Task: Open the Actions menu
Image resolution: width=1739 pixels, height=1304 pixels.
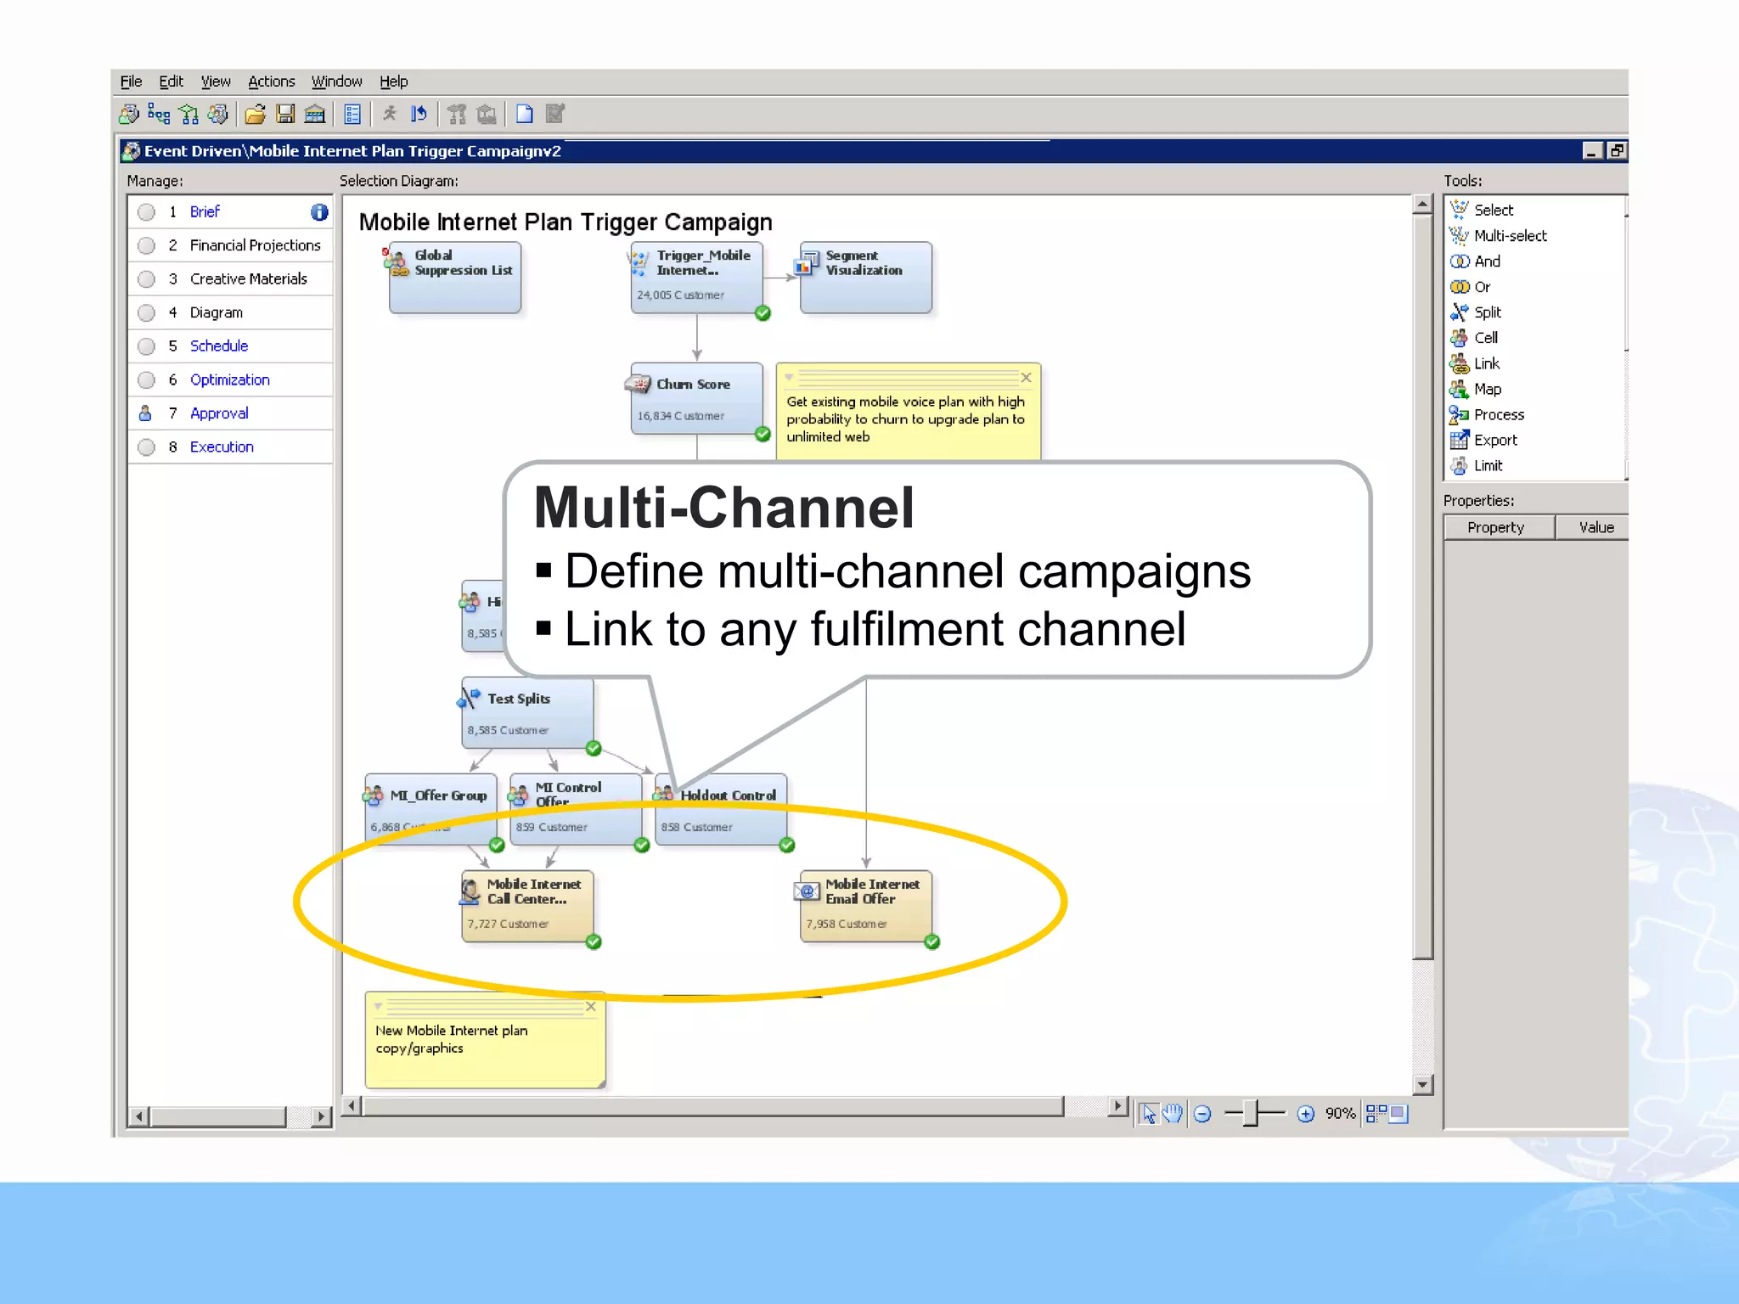Action: 271,81
